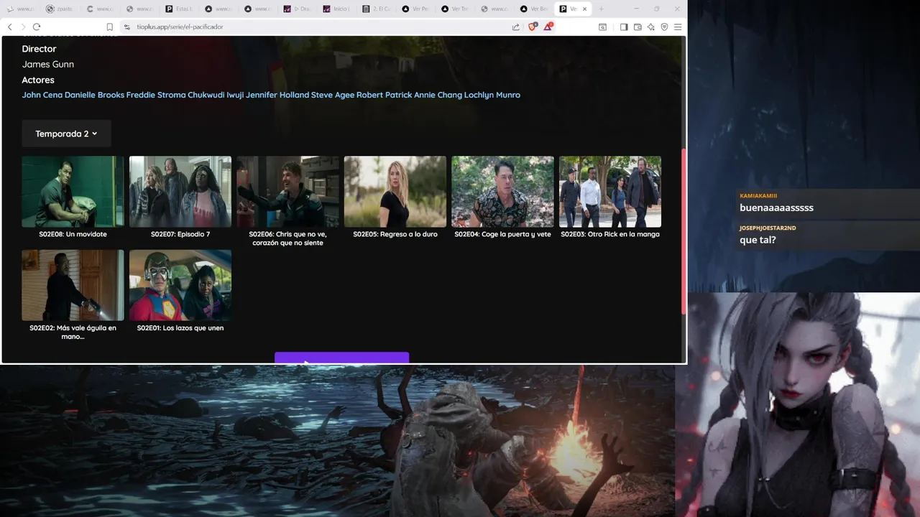Open the Brave Rewards triangle icon

point(548,27)
